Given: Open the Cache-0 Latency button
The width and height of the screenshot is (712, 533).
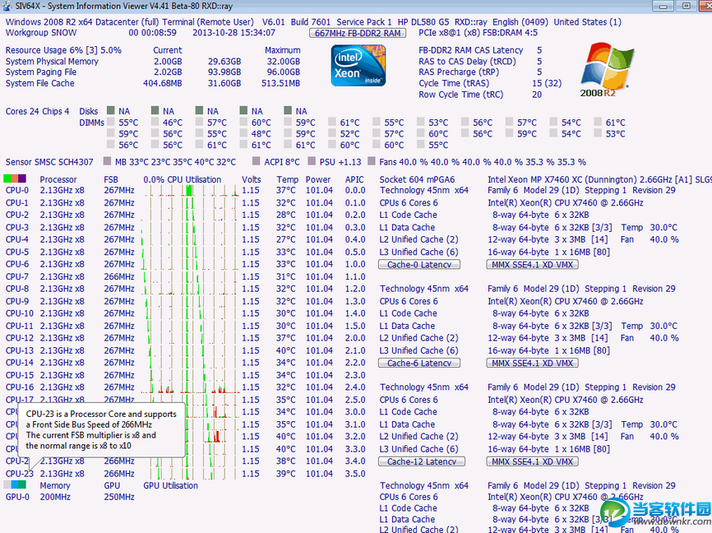Looking at the screenshot, I should [419, 265].
